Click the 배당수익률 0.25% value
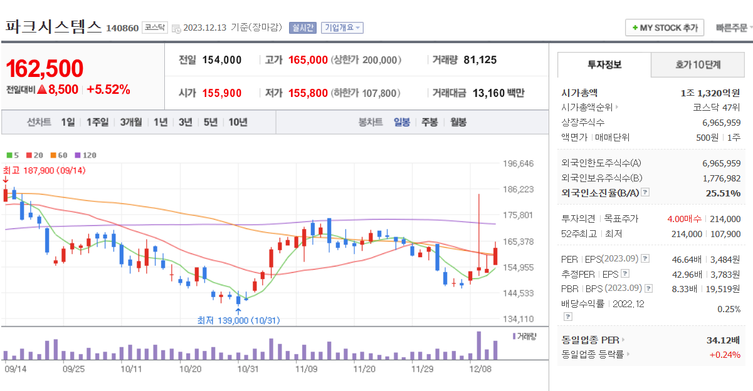753x391 pixels. coord(729,309)
